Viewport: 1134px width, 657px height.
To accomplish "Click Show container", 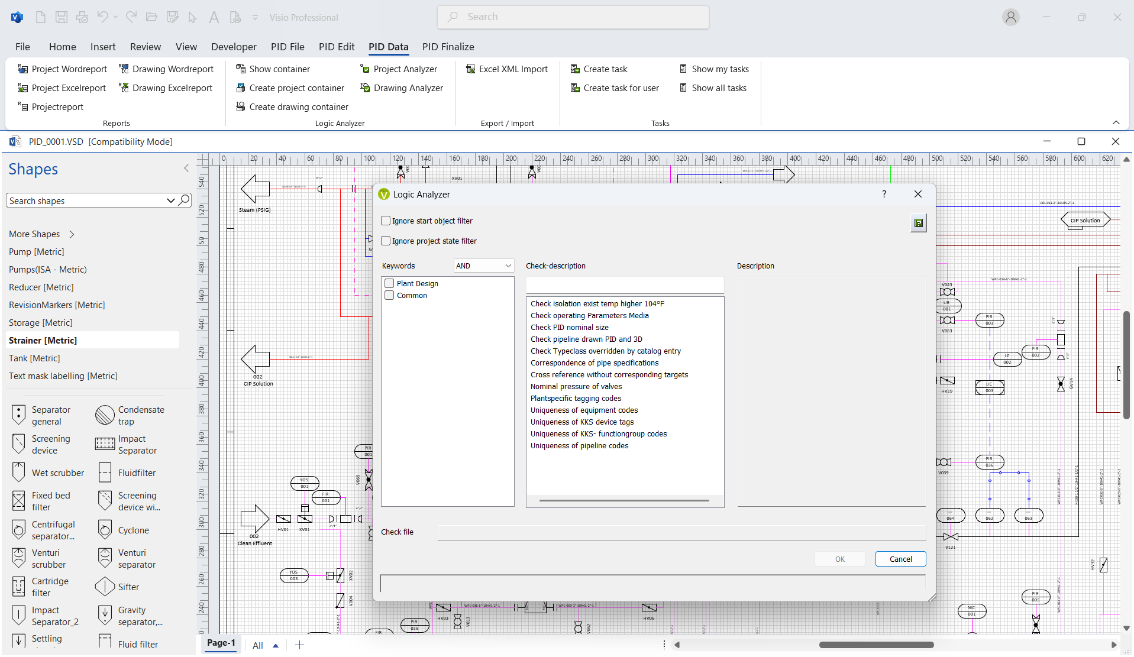I will click(x=273, y=69).
